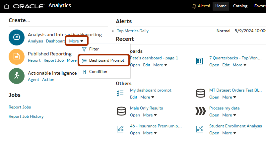Click the Male Only Results database icon
Image resolution: width=266 pixels, height=143 pixels.
[121, 111]
